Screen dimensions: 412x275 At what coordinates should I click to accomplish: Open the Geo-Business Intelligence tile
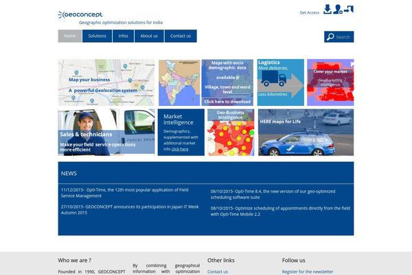click(x=231, y=132)
